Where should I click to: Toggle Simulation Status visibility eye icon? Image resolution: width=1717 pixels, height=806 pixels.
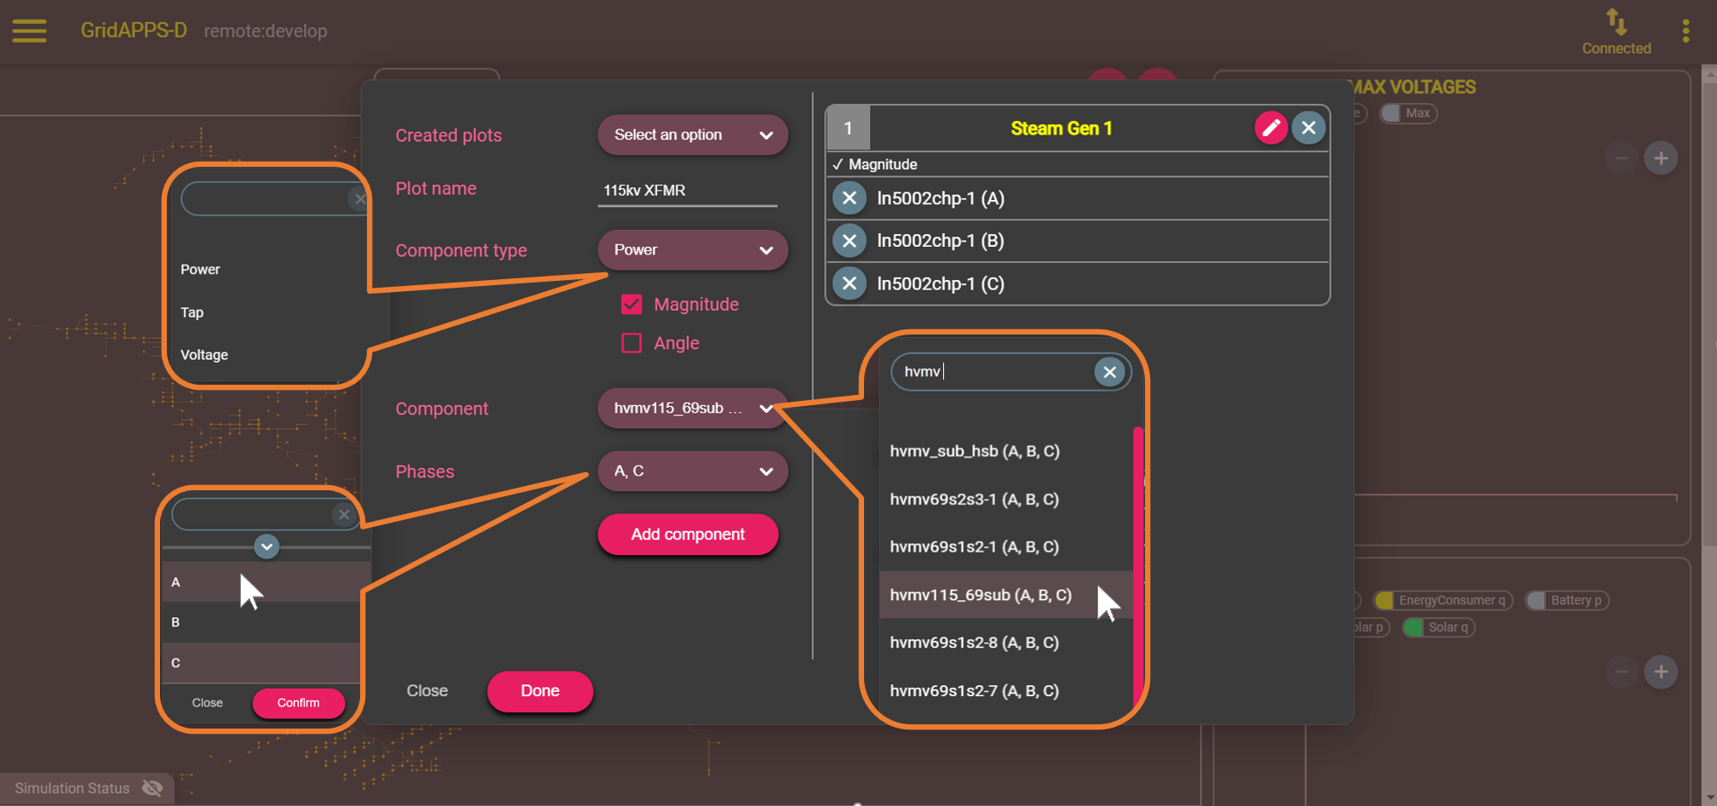[x=152, y=788]
